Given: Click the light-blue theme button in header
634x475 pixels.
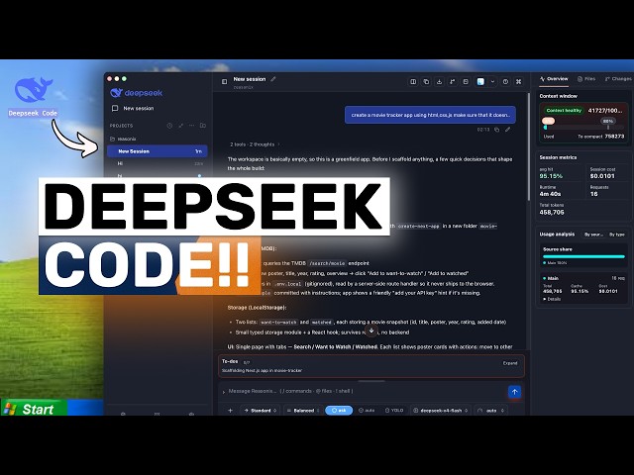Looking at the screenshot, I should (x=480, y=81).
